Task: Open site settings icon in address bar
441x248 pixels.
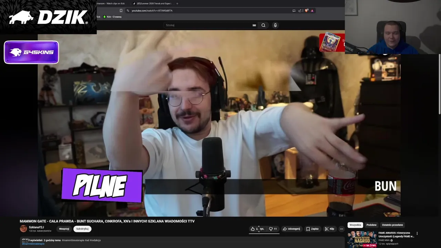Action: point(128,11)
